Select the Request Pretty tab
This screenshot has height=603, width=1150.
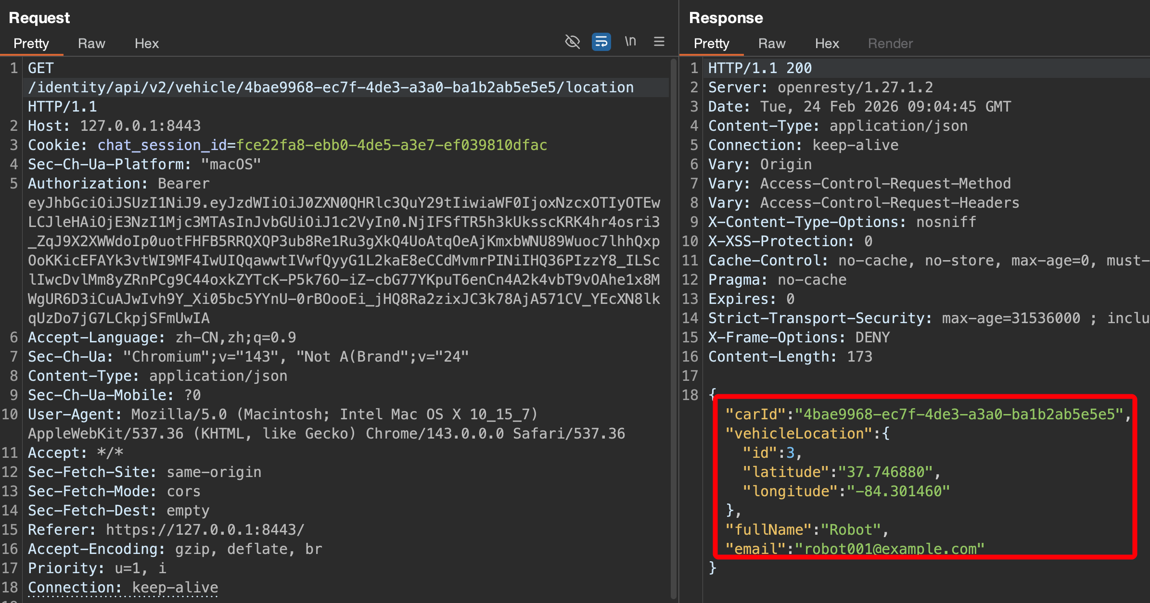coord(31,44)
